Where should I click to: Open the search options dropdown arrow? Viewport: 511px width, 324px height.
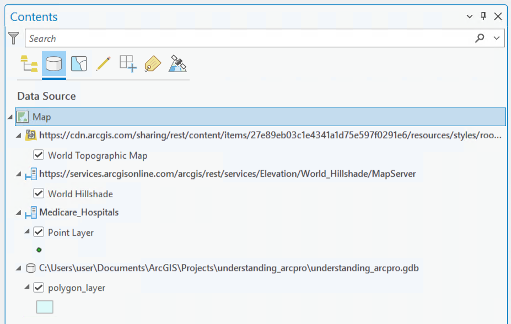(x=497, y=38)
